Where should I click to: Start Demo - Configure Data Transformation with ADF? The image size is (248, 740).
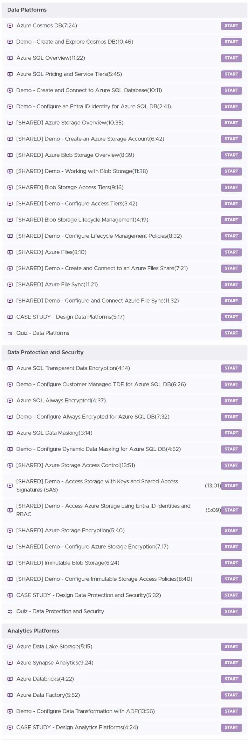(231, 711)
